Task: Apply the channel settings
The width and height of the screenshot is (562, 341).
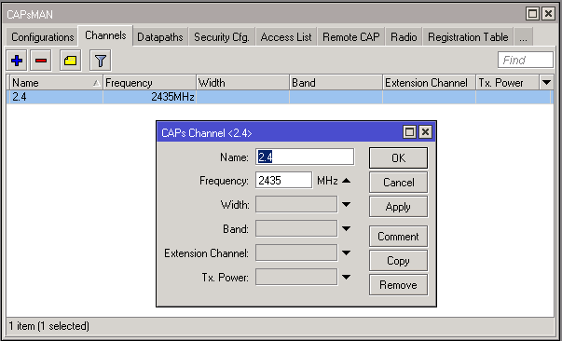Action: [398, 207]
